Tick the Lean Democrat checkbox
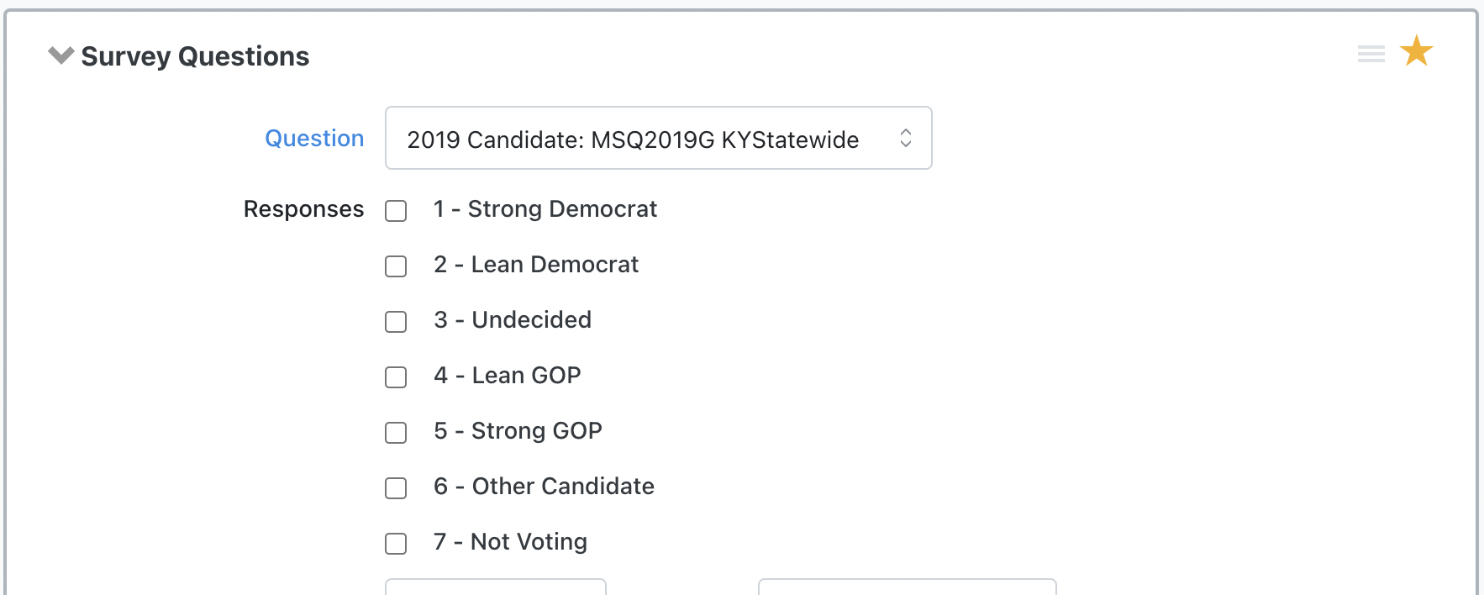1484x595 pixels. pyautogui.click(x=396, y=266)
